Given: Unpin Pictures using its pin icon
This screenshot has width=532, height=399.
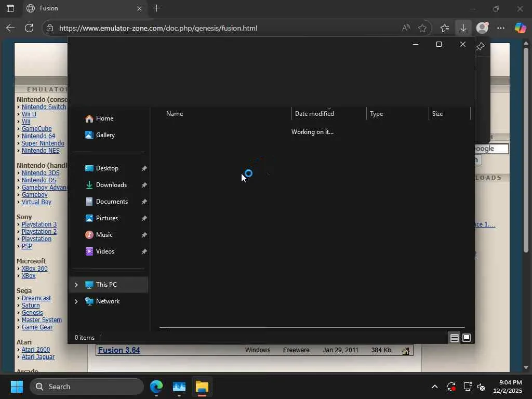Looking at the screenshot, I should coord(144,218).
